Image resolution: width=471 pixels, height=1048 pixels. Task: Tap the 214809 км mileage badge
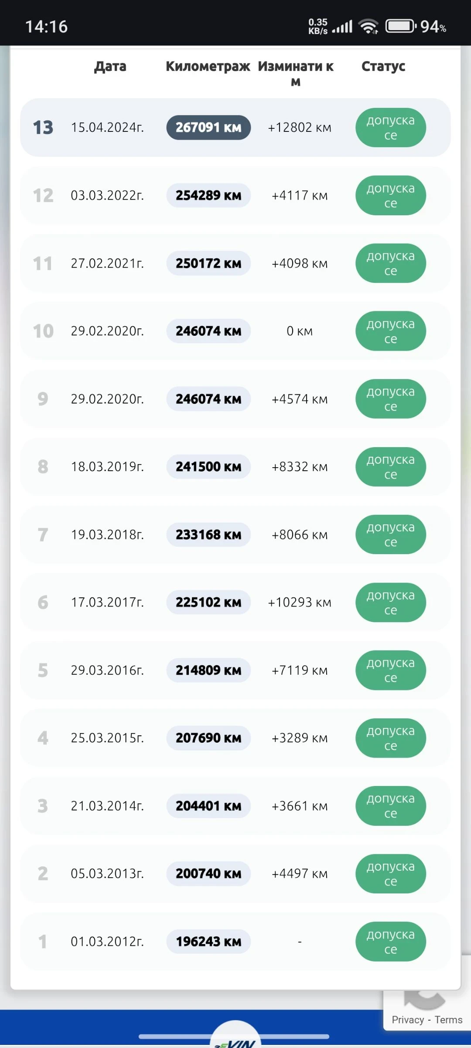tap(208, 670)
